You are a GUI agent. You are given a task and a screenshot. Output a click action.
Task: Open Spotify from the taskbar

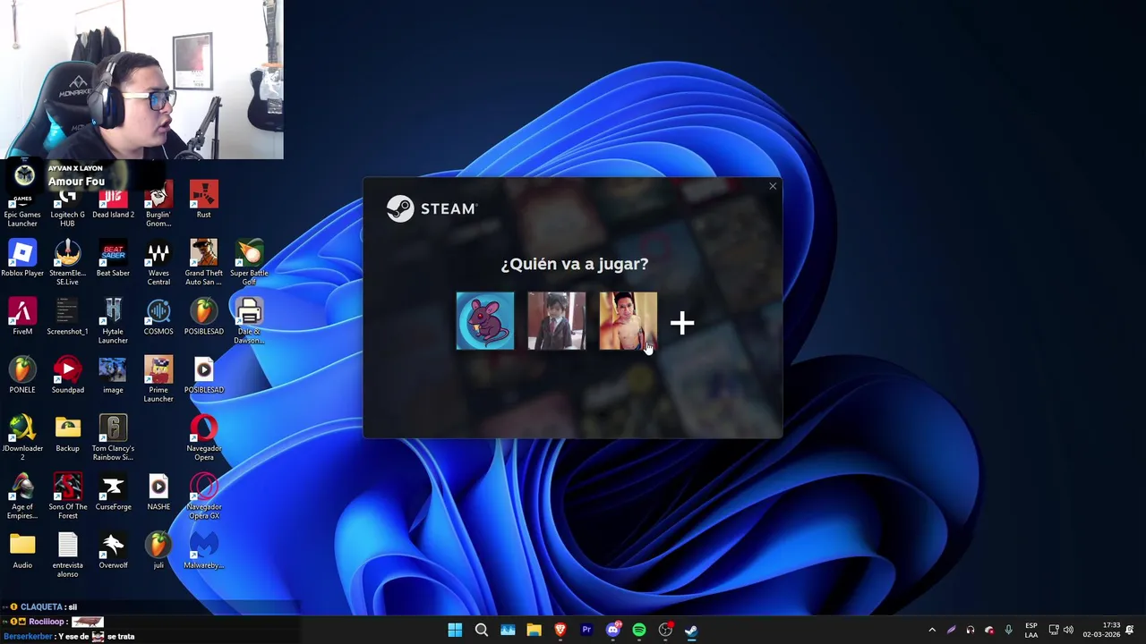639,630
